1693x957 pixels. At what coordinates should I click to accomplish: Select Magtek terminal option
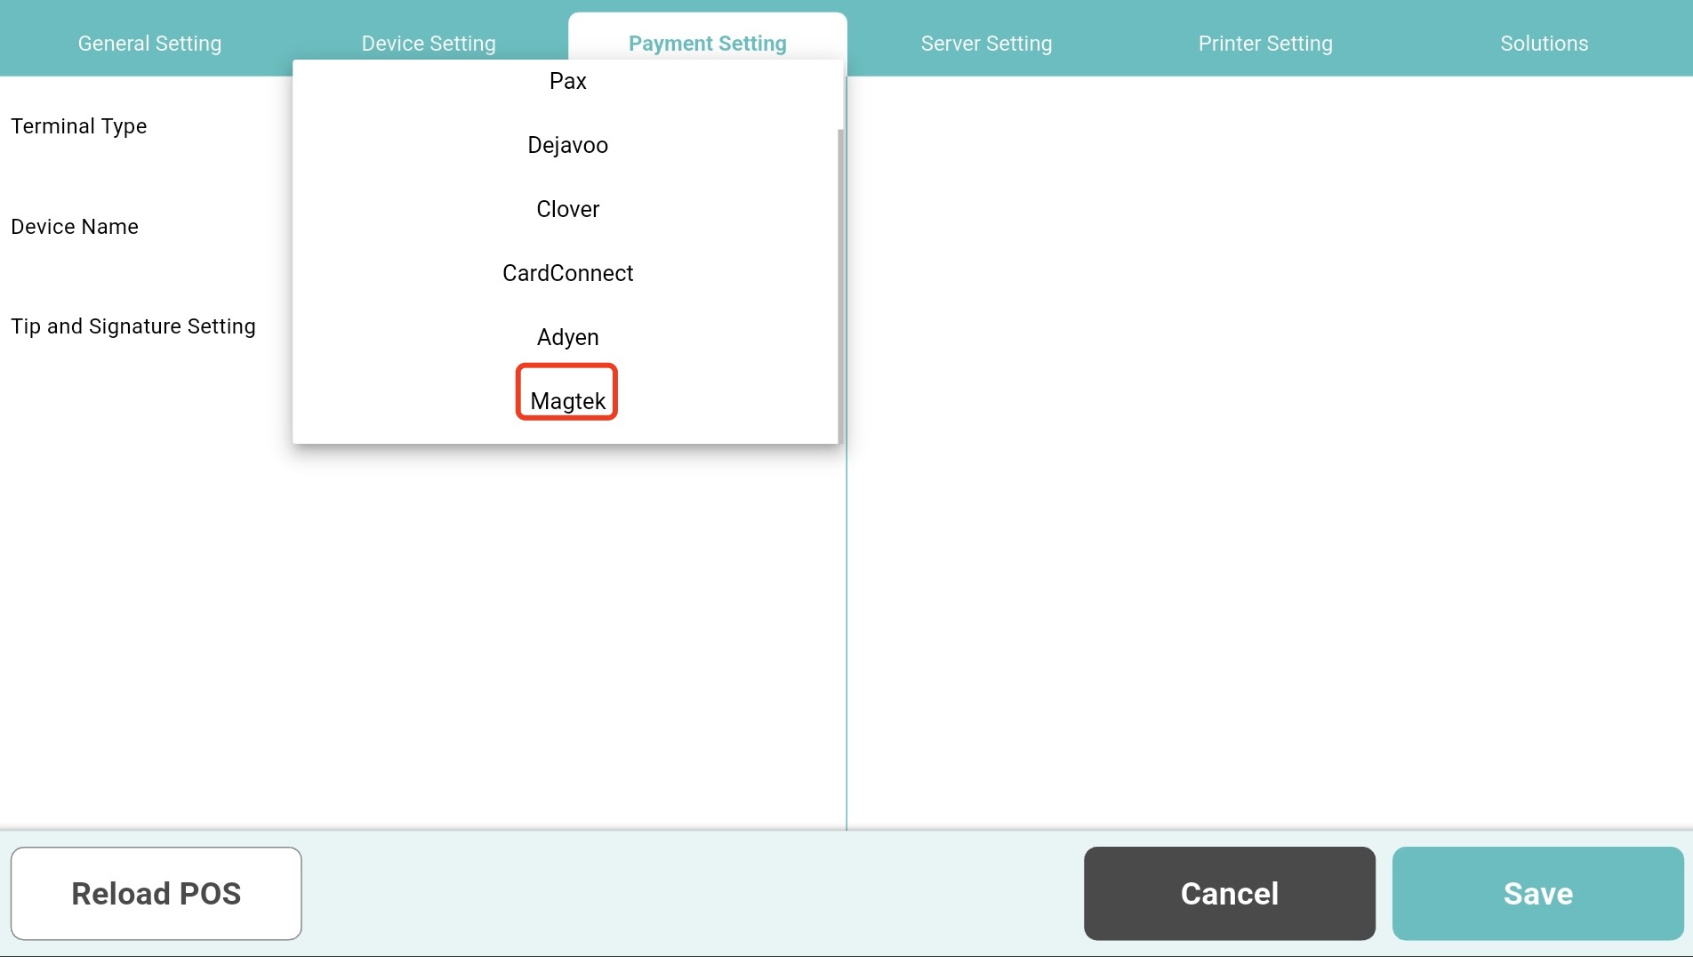pos(567,401)
